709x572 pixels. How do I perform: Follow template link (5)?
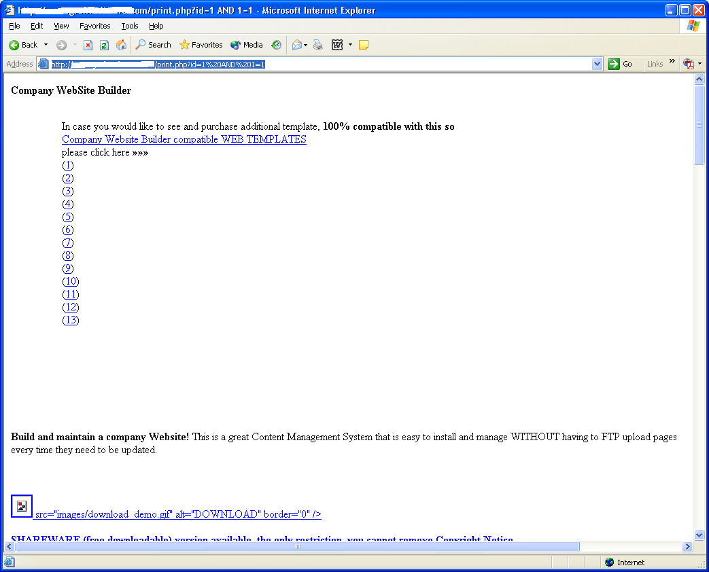pyautogui.click(x=68, y=217)
